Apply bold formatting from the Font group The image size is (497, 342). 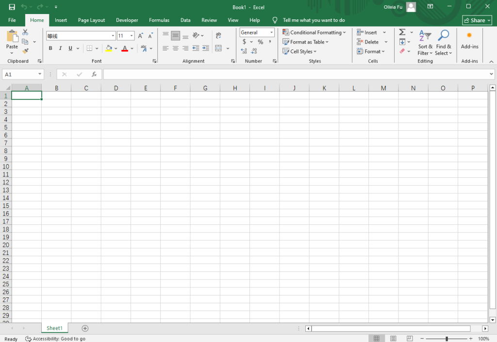(x=50, y=48)
